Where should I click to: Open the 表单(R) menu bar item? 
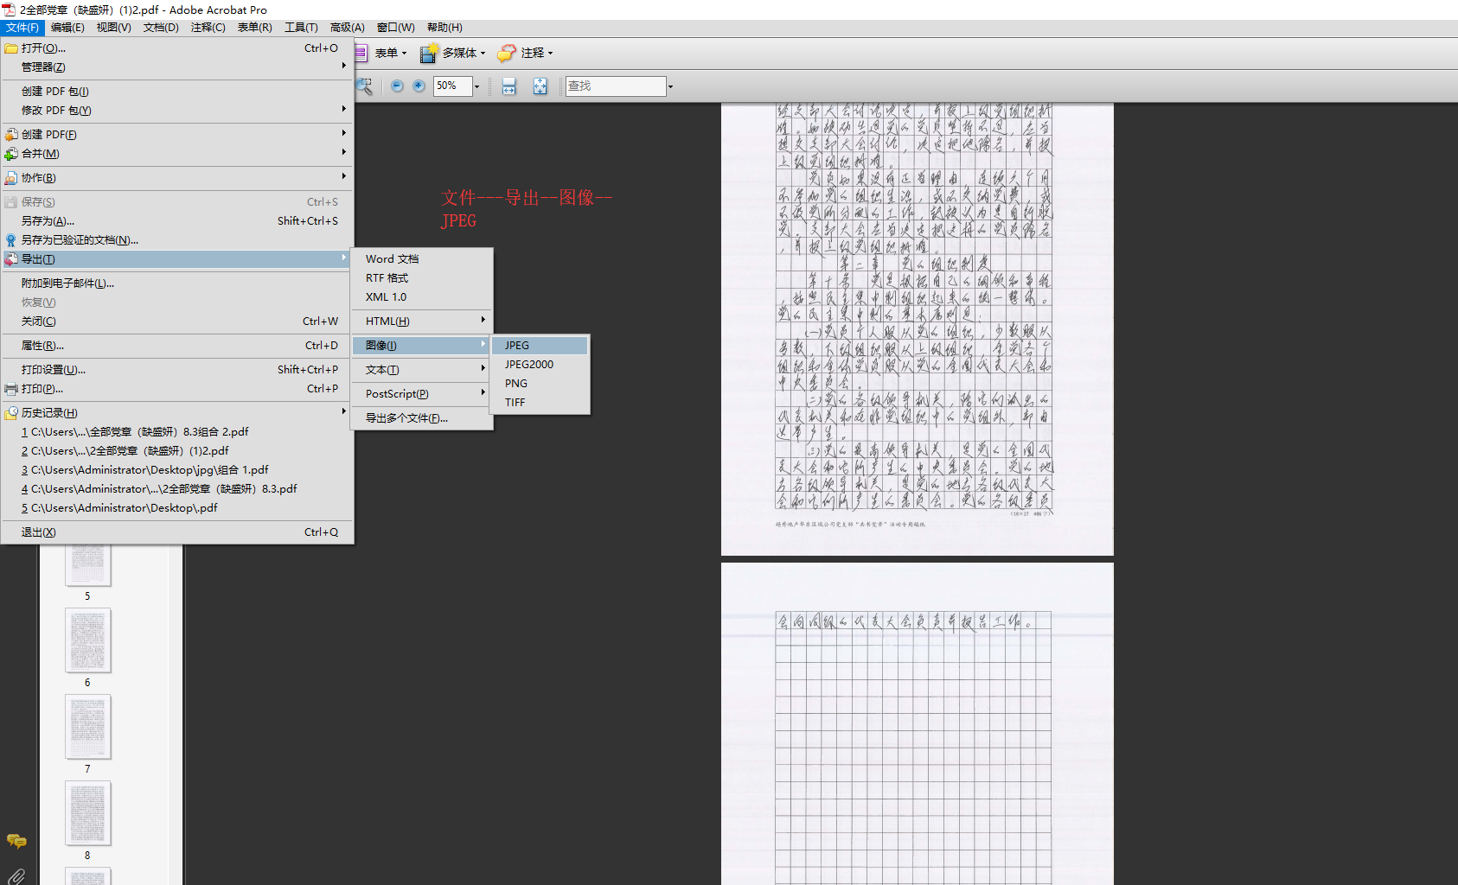tap(254, 28)
